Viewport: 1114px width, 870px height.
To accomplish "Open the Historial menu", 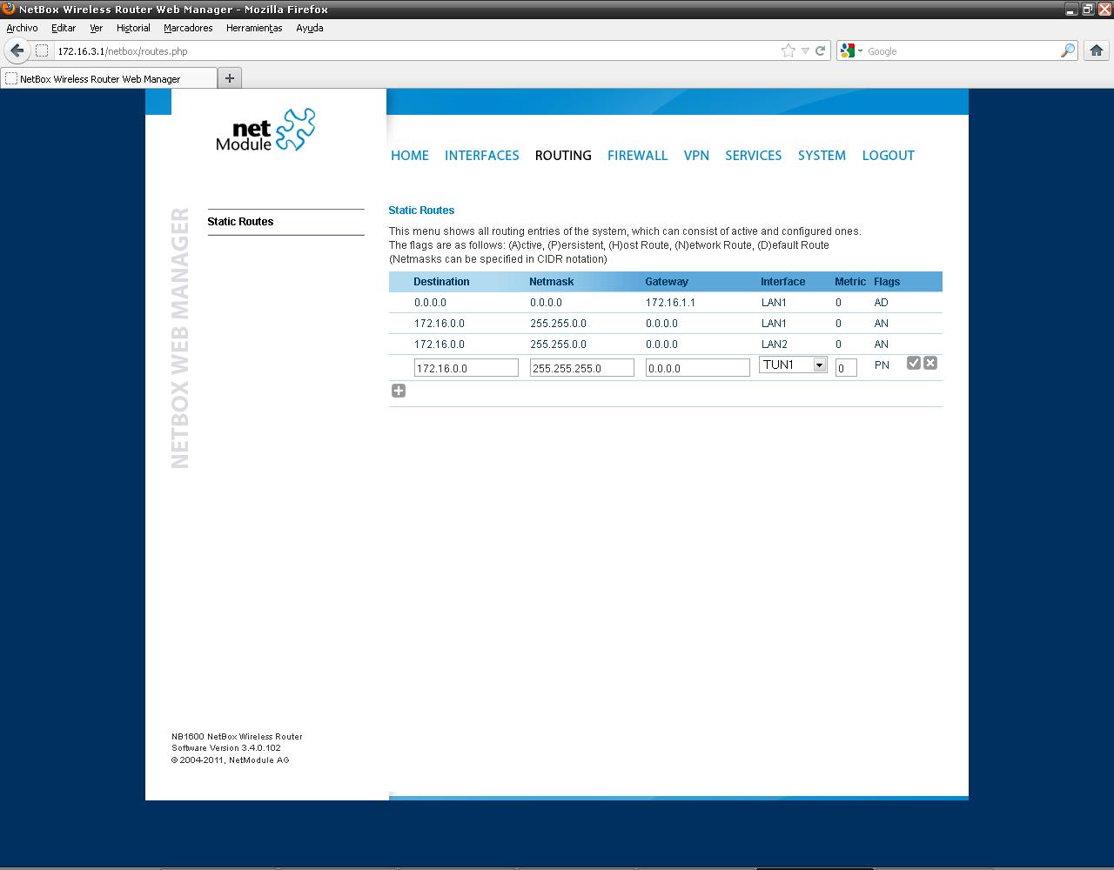I will (x=133, y=28).
